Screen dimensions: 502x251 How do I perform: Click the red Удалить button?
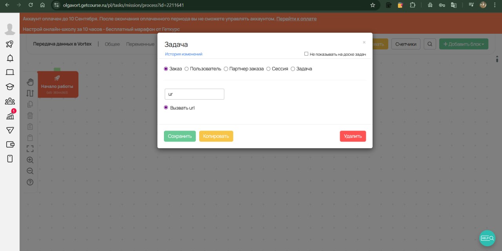click(x=353, y=136)
